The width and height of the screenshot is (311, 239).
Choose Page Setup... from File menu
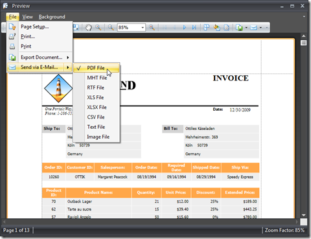[x=40, y=27]
